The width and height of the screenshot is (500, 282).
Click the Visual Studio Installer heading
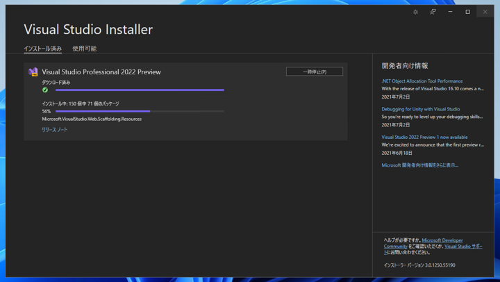88,29
